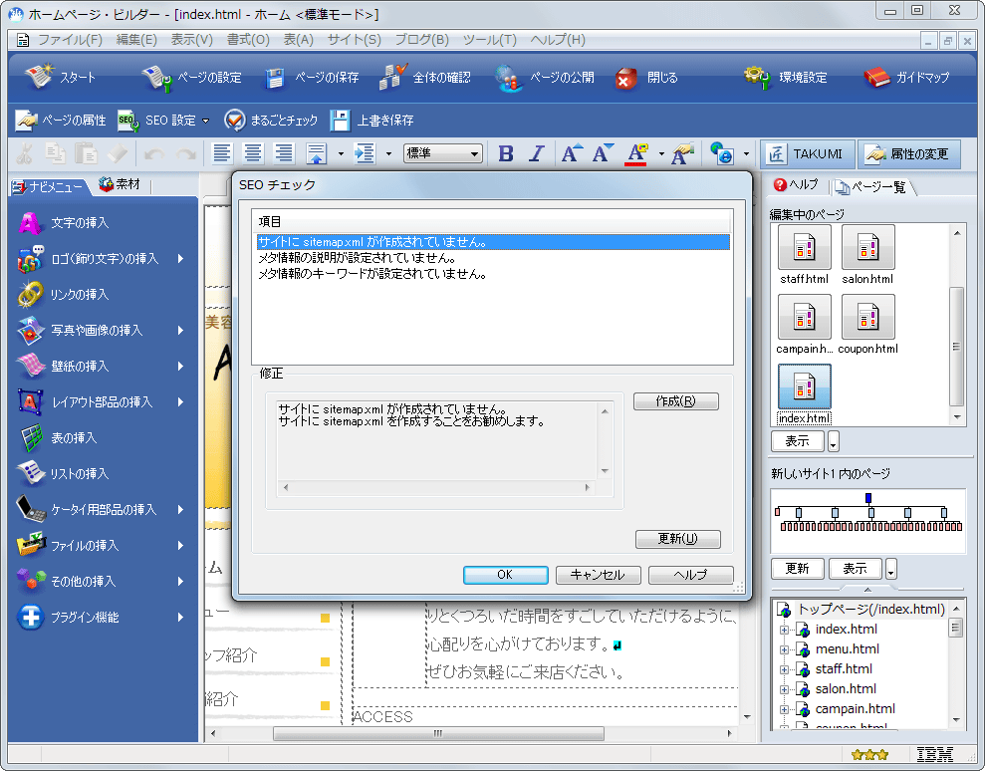This screenshot has width=985, height=771.
Task: Open the ファイル(F) menu
Action: tap(71, 40)
